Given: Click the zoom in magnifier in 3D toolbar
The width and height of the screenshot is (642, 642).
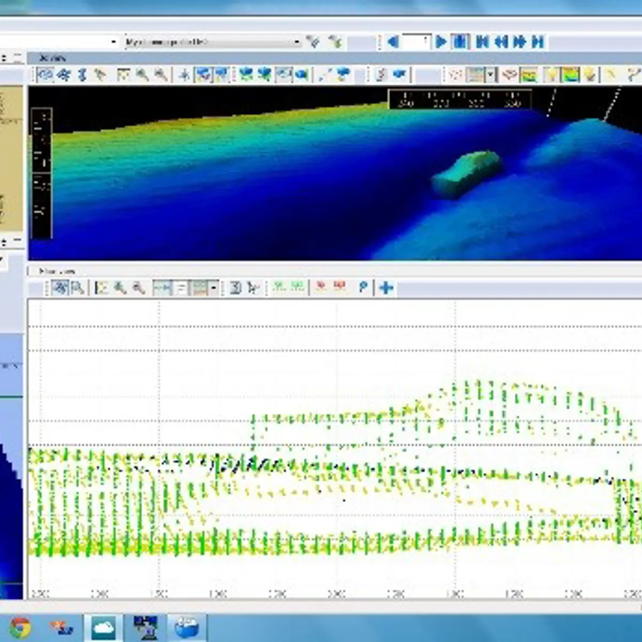Looking at the screenshot, I should pos(142,75).
